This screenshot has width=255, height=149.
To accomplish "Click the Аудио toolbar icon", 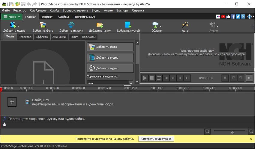I will [212, 25].
